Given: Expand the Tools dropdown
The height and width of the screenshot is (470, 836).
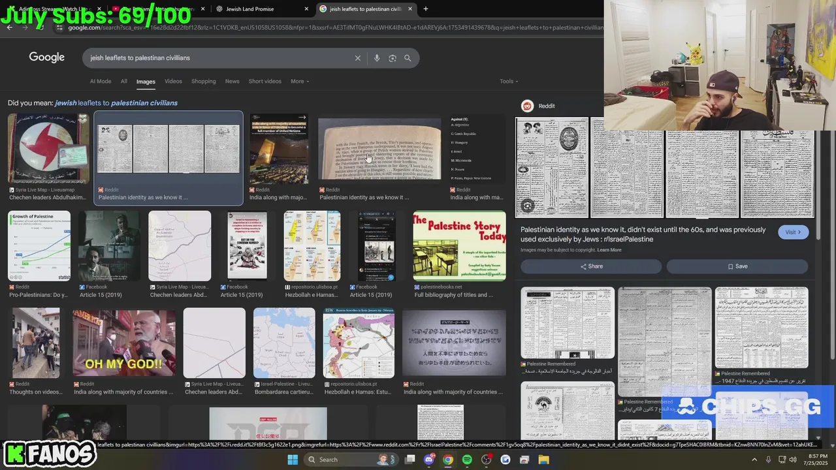Looking at the screenshot, I should [509, 82].
